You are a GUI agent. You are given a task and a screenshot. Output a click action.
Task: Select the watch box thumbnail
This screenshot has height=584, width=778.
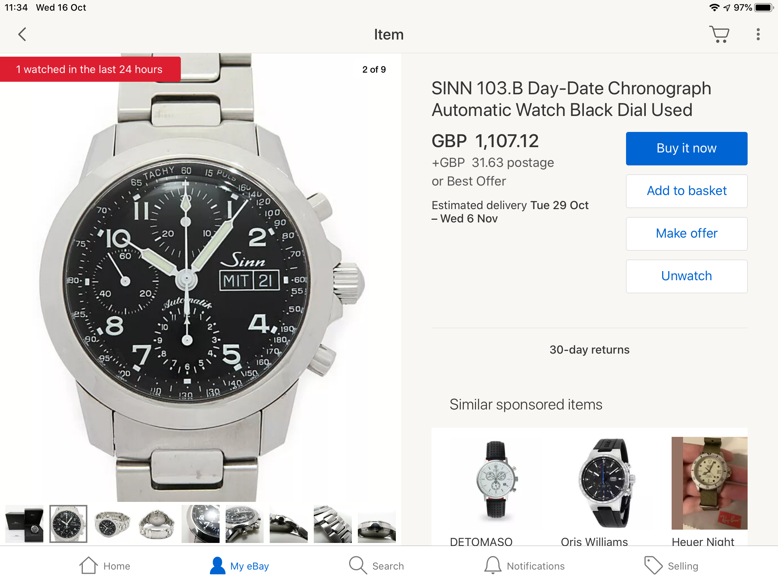(x=24, y=524)
